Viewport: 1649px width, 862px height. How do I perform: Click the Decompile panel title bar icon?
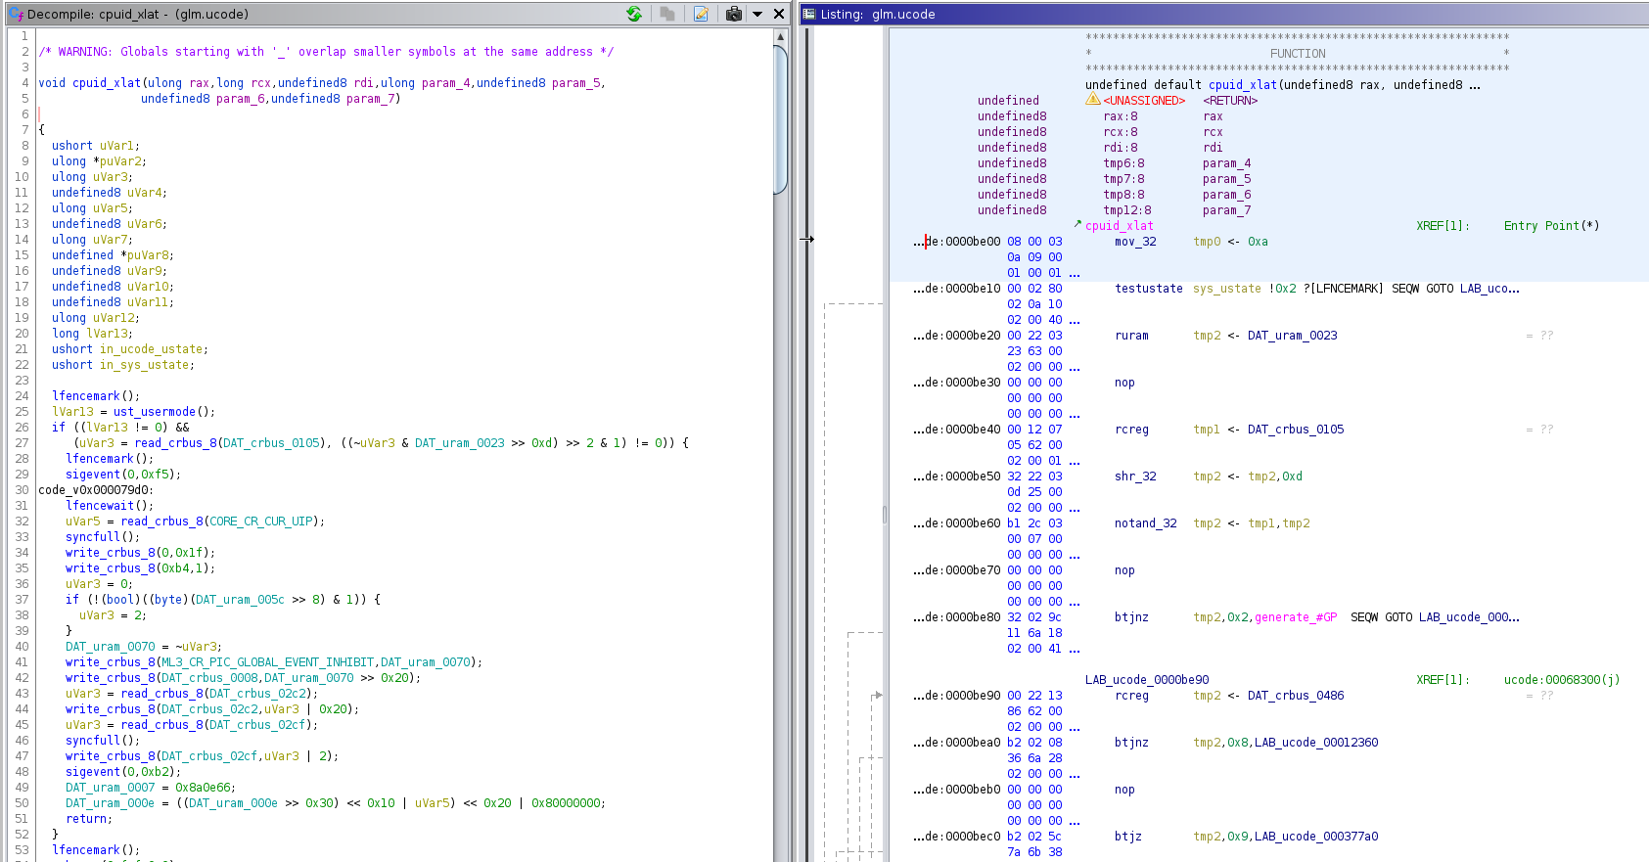tap(15, 14)
